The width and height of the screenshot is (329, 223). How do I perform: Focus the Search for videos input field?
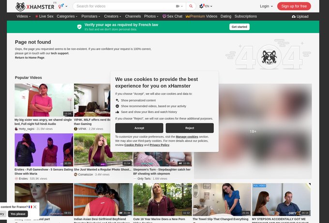[125, 6]
